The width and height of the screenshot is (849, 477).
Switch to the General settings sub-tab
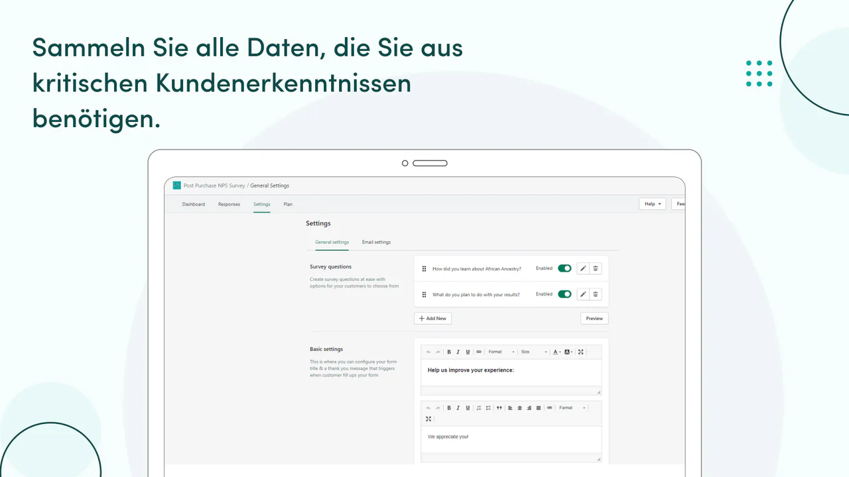332,242
